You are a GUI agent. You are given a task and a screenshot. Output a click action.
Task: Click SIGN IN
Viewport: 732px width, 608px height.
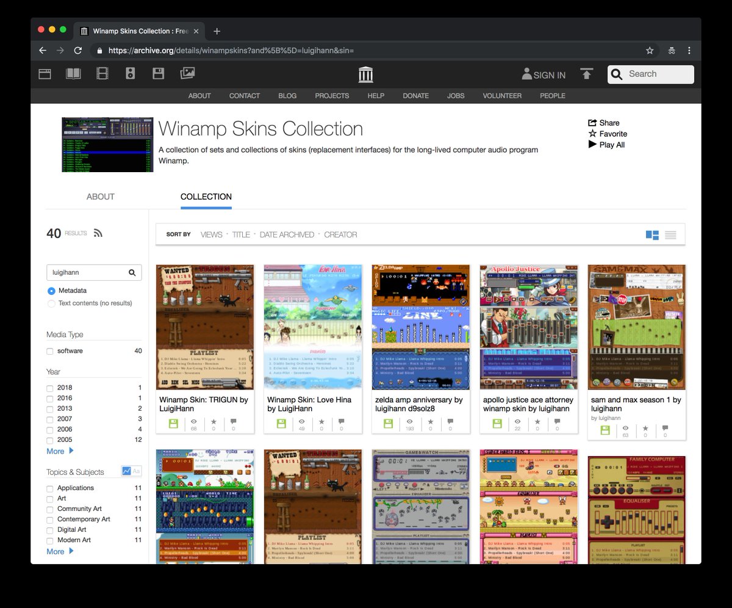tap(544, 74)
